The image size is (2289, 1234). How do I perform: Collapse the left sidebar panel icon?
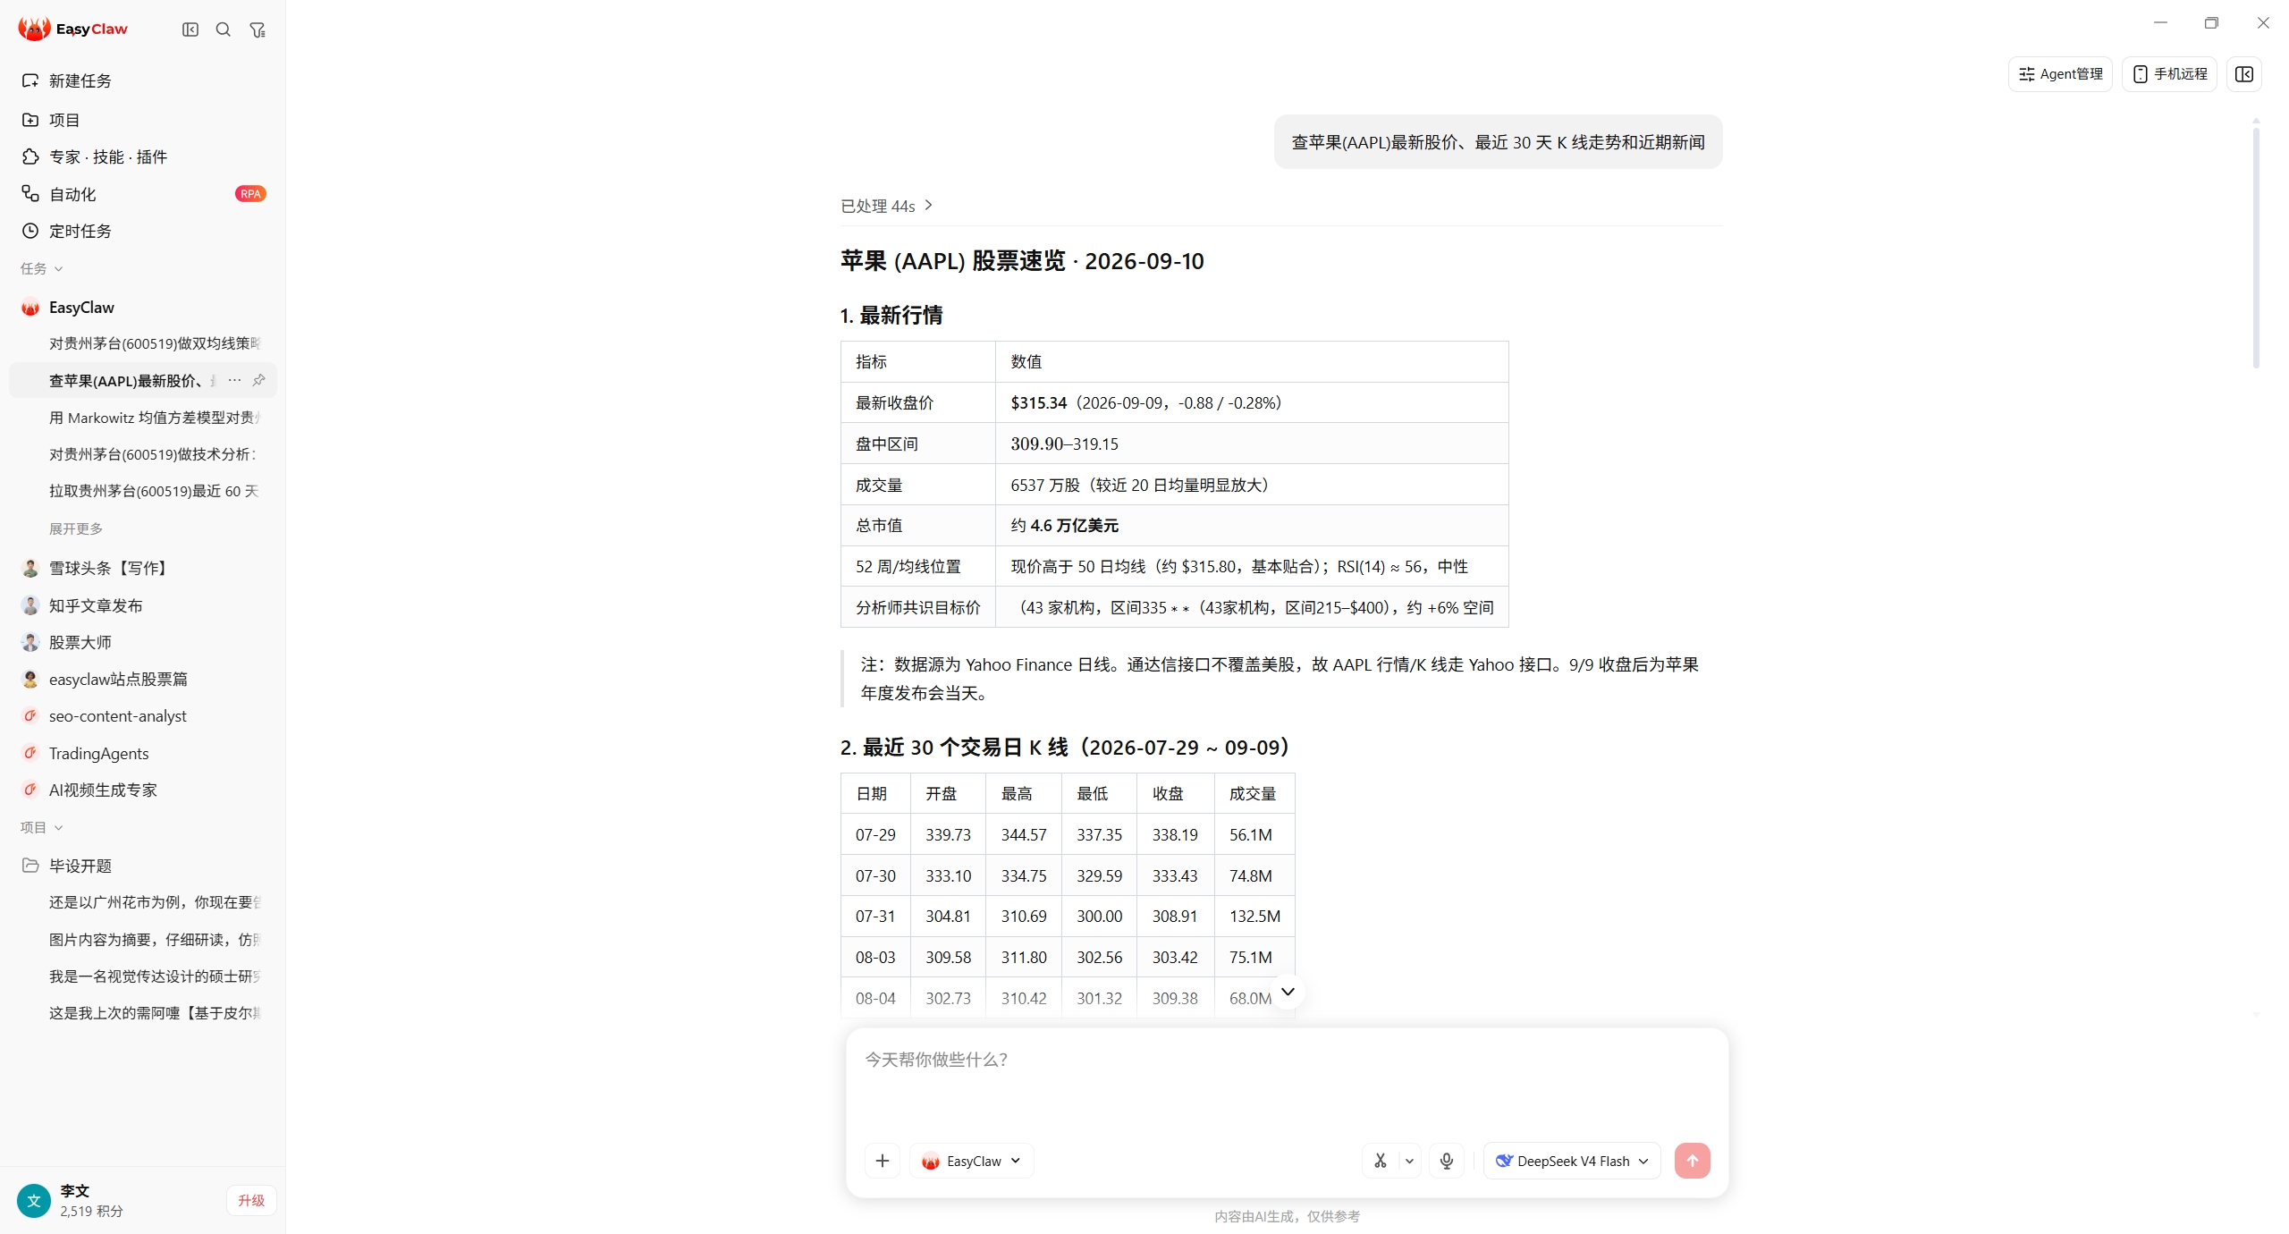click(190, 30)
